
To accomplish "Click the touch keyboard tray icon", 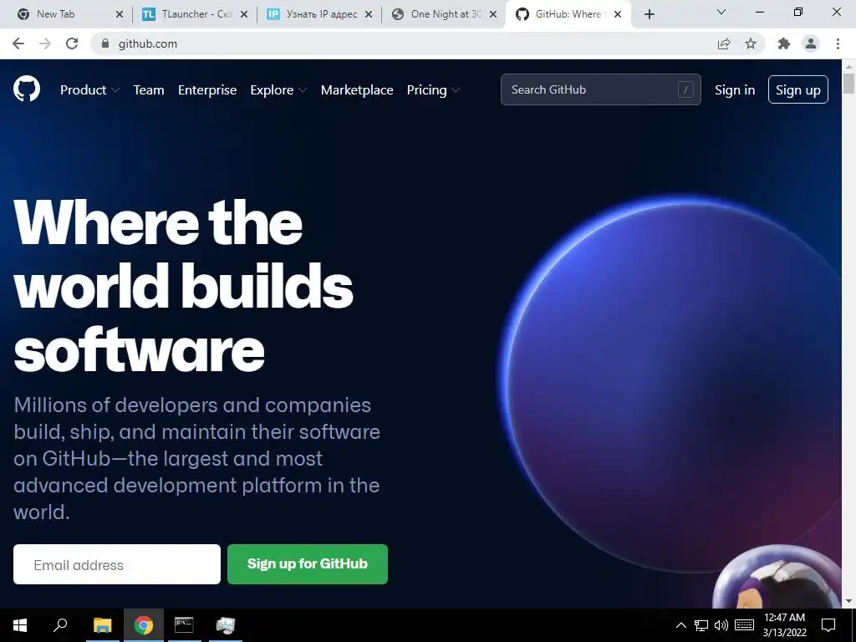I will click(x=744, y=625).
